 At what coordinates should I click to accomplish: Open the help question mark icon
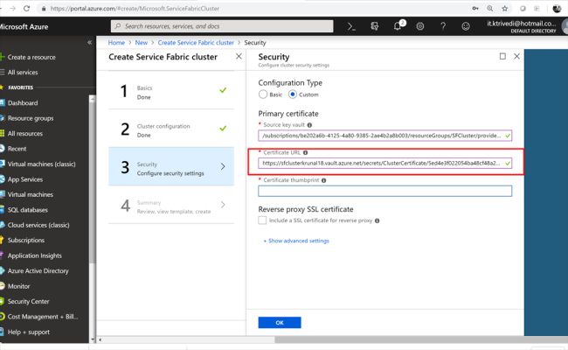(x=443, y=26)
